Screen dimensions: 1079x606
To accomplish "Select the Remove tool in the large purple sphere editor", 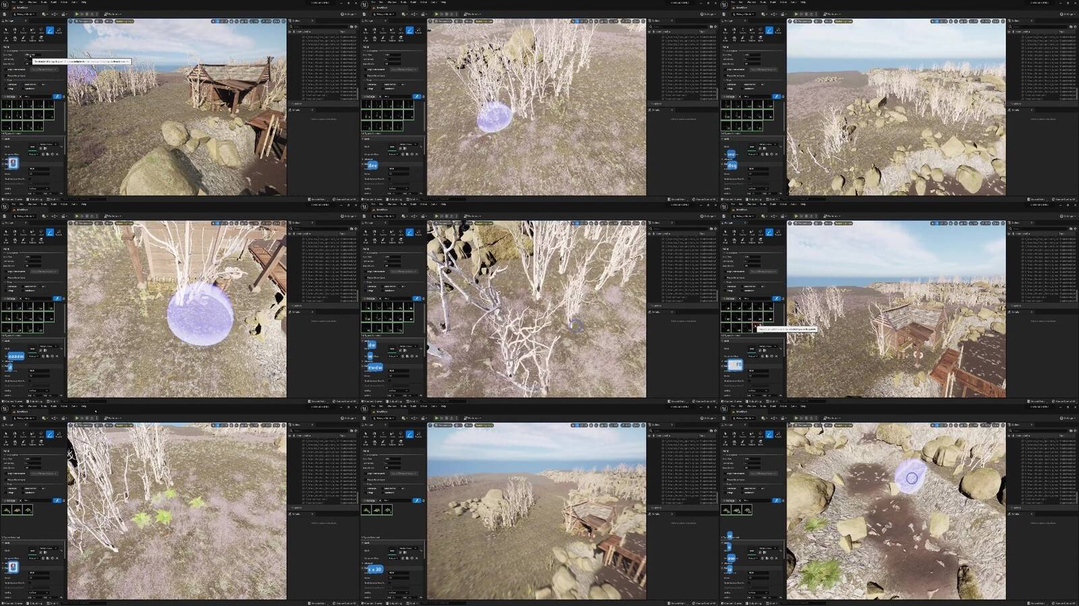I will click(32, 241).
